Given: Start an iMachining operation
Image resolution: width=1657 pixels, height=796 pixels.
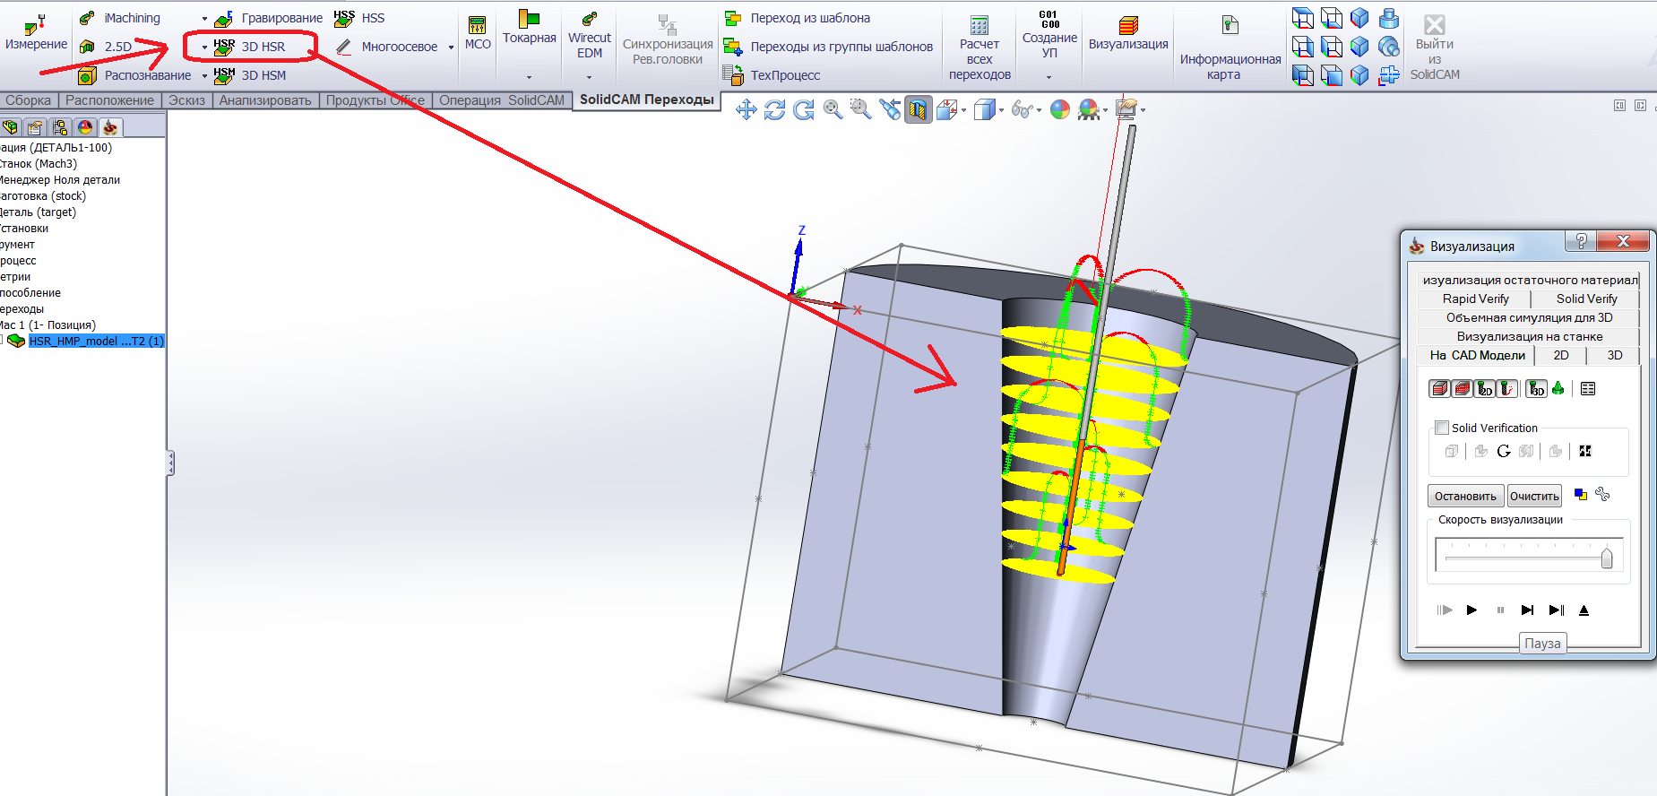Looking at the screenshot, I should pyautogui.click(x=120, y=18).
